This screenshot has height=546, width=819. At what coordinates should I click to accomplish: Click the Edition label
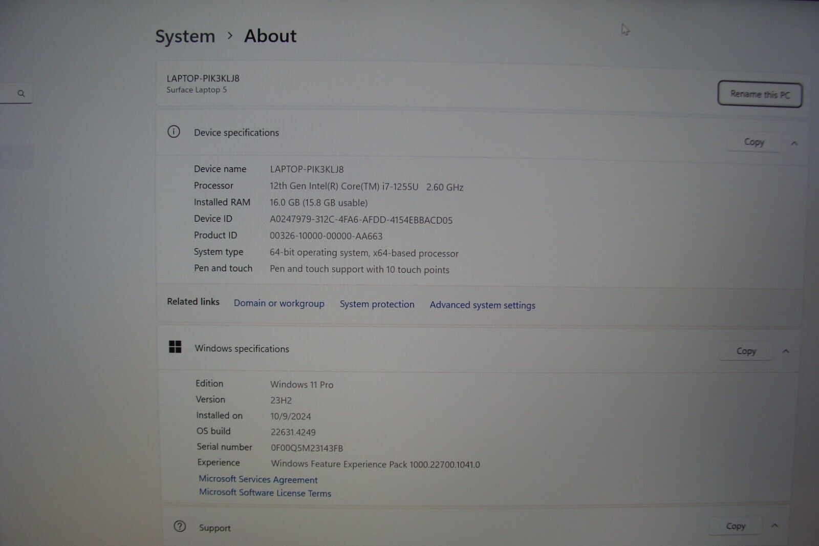click(209, 384)
